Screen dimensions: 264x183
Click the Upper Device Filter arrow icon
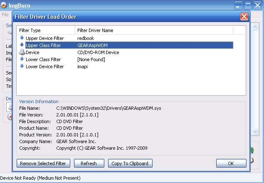click(22, 38)
